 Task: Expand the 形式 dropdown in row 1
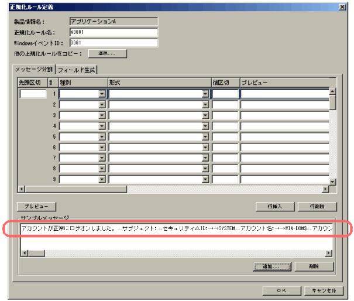click(x=205, y=94)
